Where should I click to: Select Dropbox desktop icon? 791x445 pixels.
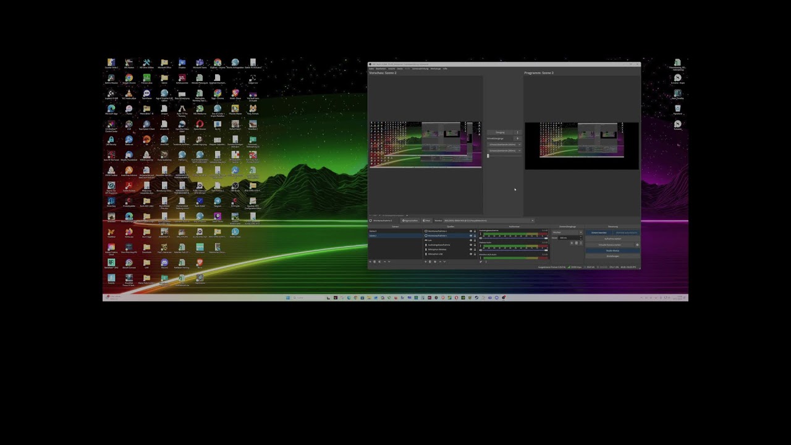(182, 64)
